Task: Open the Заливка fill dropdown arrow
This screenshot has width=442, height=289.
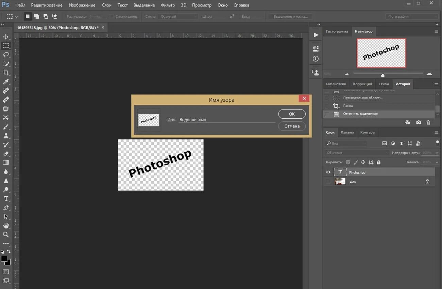Action: point(437,163)
